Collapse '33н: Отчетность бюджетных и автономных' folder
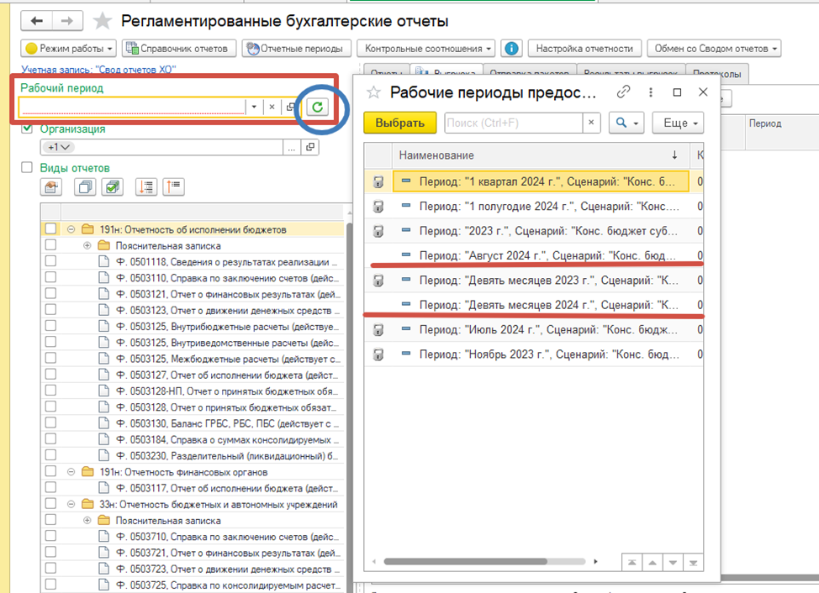The width and height of the screenshot is (819, 593). (71, 504)
